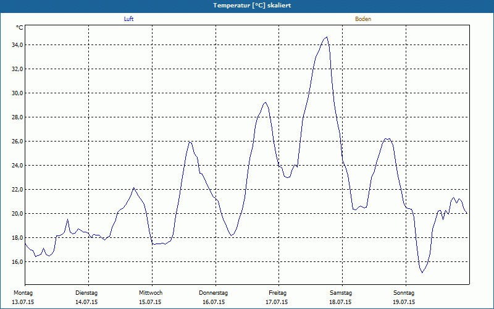Click the Sonntag day label
Viewport: 494px width, 309px height.
404,293
